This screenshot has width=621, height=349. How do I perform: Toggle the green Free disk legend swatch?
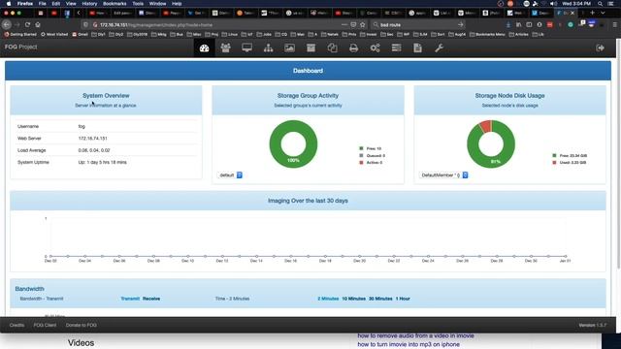point(554,155)
